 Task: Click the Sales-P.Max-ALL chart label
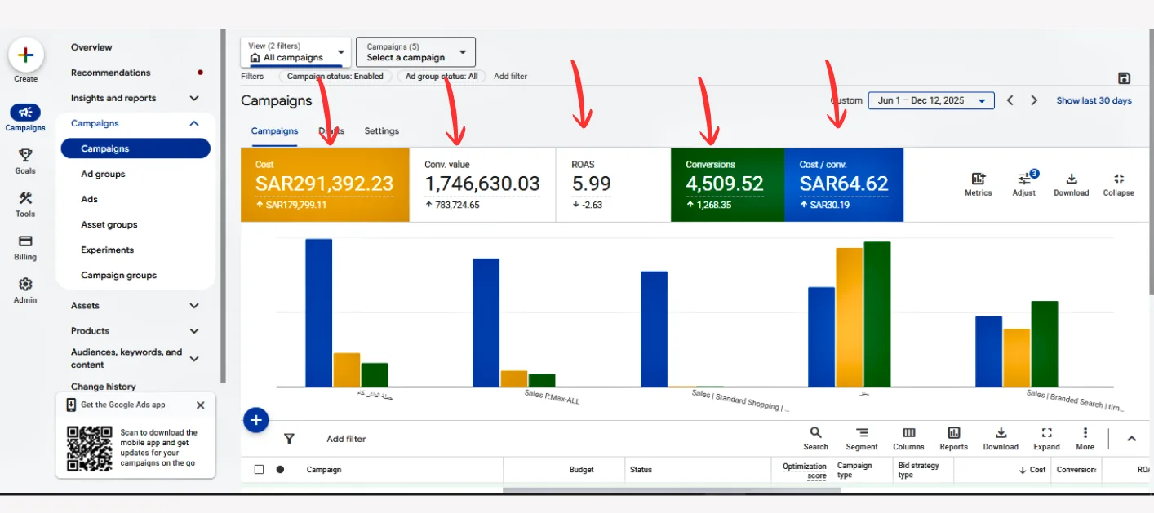click(x=552, y=397)
